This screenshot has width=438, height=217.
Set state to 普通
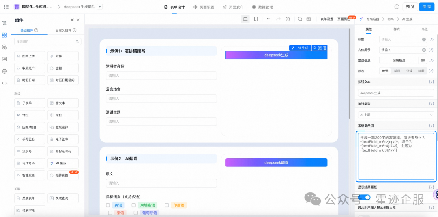pyautogui.click(x=385, y=71)
